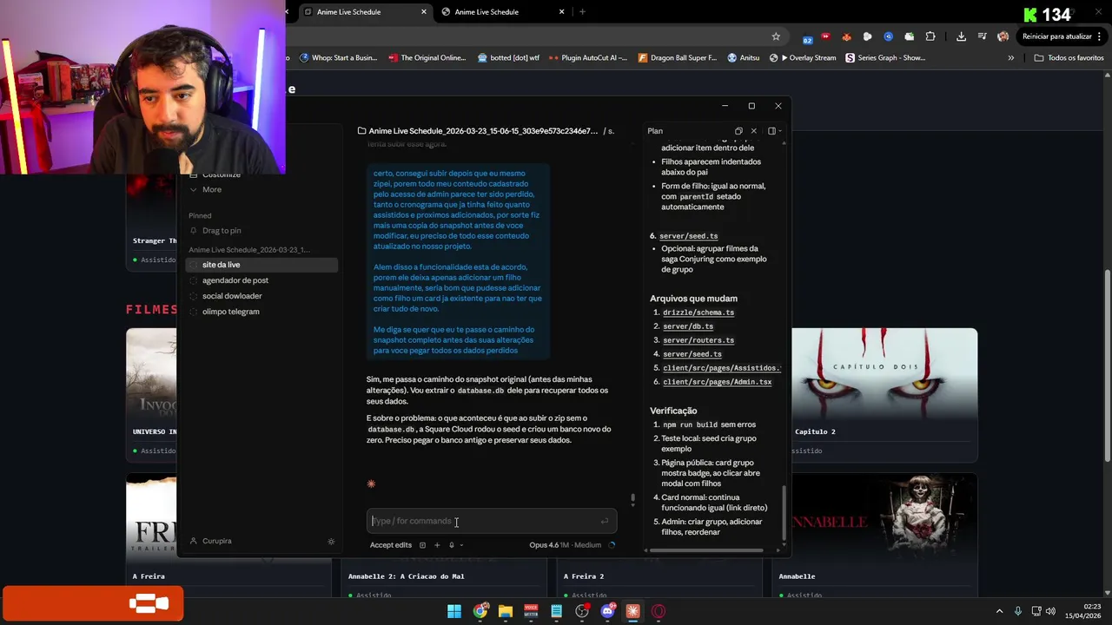Close the Plan panel
Image resolution: width=1112 pixels, height=625 pixels.
click(x=754, y=131)
